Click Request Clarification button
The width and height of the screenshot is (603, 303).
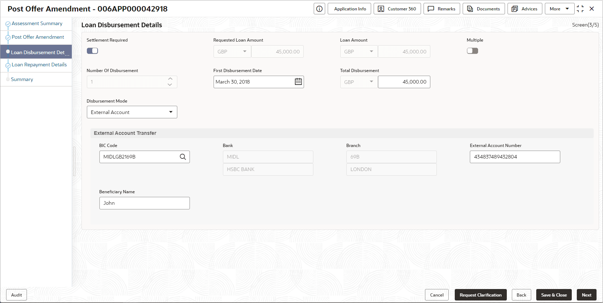coord(481,295)
